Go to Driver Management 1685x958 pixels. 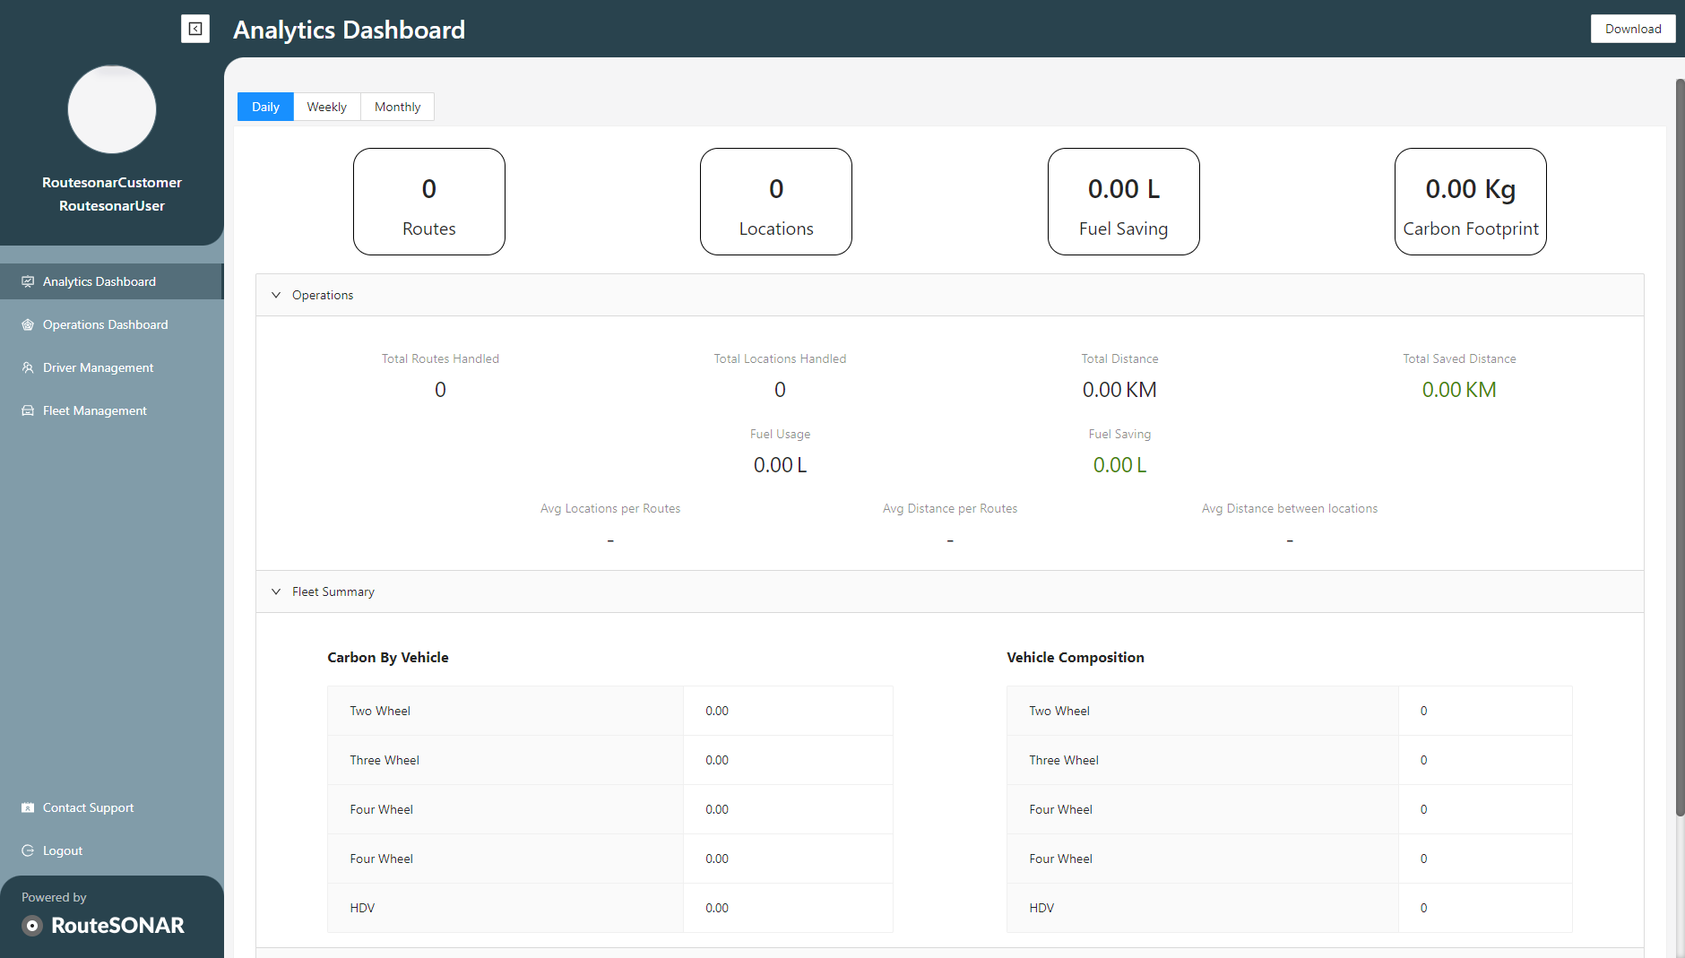click(x=111, y=367)
